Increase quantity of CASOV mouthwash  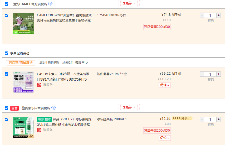(x=218, y=74)
